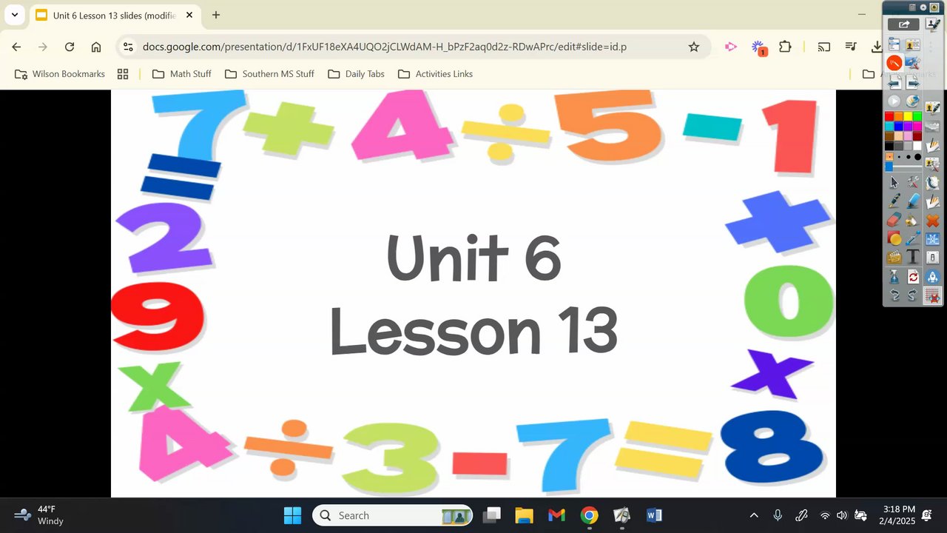
Task: Open the Math Stuff bookmark folder
Action: click(182, 74)
